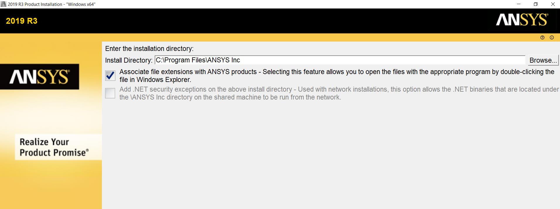Click the 'Realize Your Product Promise' banner
Image resolution: width=560 pixels, height=209 pixels.
click(58, 147)
